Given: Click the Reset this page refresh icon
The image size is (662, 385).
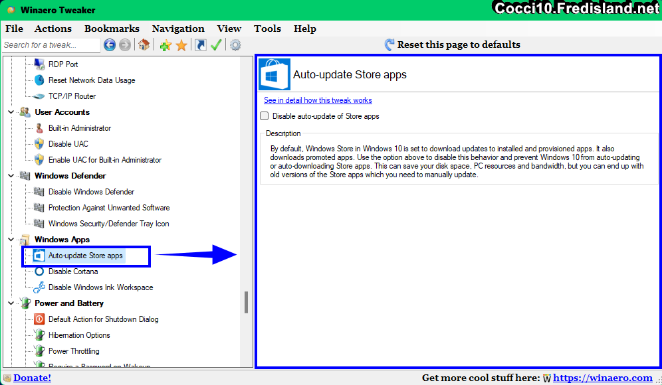Looking at the screenshot, I should point(389,44).
